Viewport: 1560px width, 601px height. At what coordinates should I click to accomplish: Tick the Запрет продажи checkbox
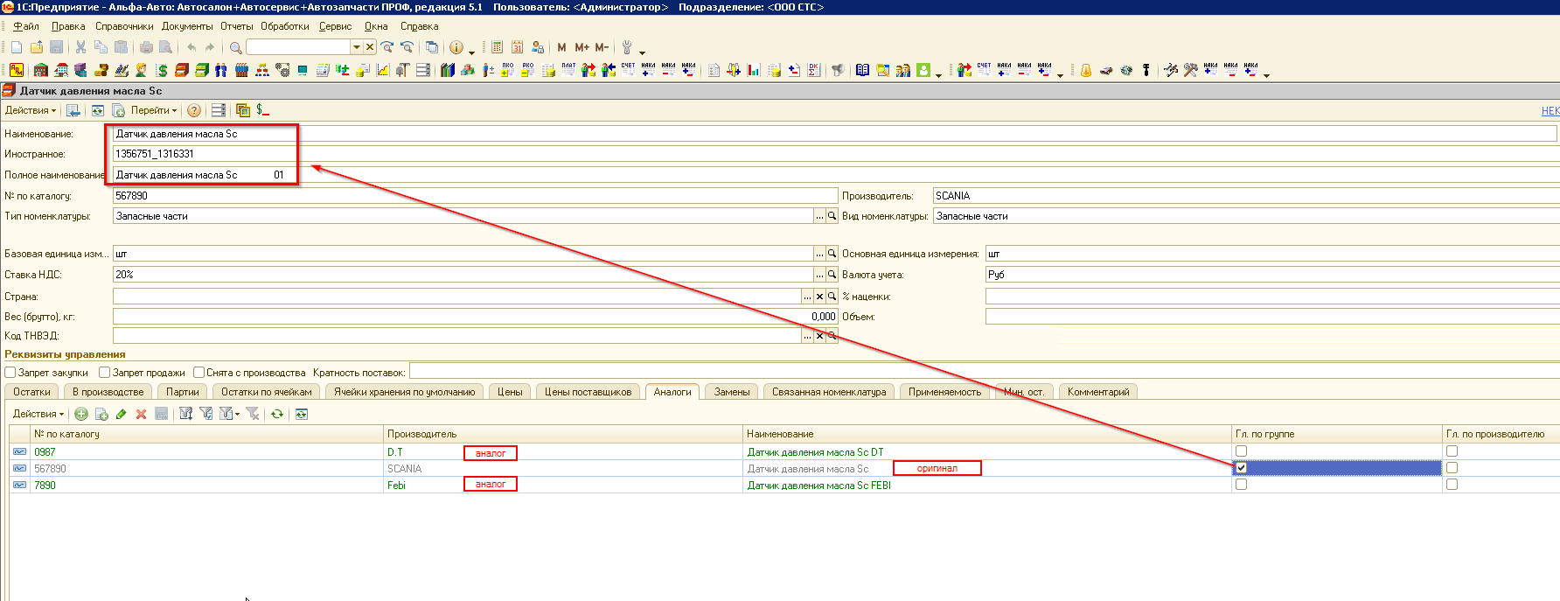tap(104, 373)
